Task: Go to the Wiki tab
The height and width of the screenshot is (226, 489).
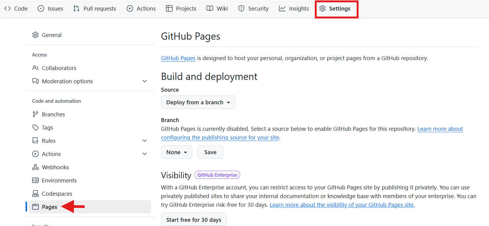Action: point(217,8)
